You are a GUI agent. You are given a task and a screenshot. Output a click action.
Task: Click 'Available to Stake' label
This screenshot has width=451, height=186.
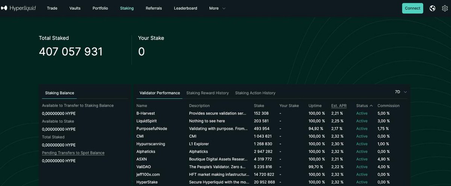pyautogui.click(x=58, y=121)
